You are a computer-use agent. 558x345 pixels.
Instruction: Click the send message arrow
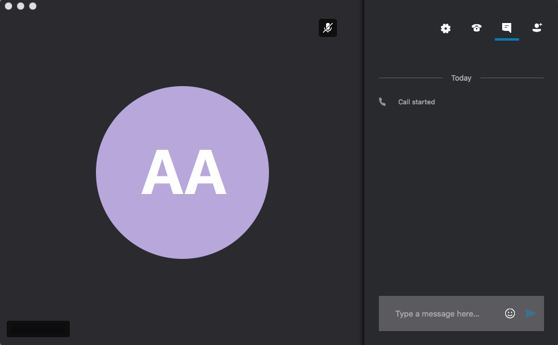click(530, 313)
